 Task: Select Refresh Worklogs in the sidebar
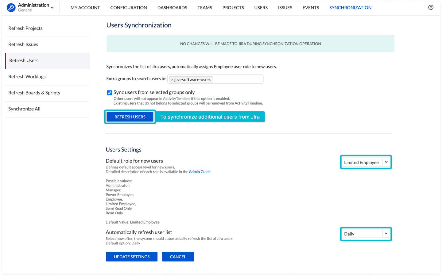(27, 77)
